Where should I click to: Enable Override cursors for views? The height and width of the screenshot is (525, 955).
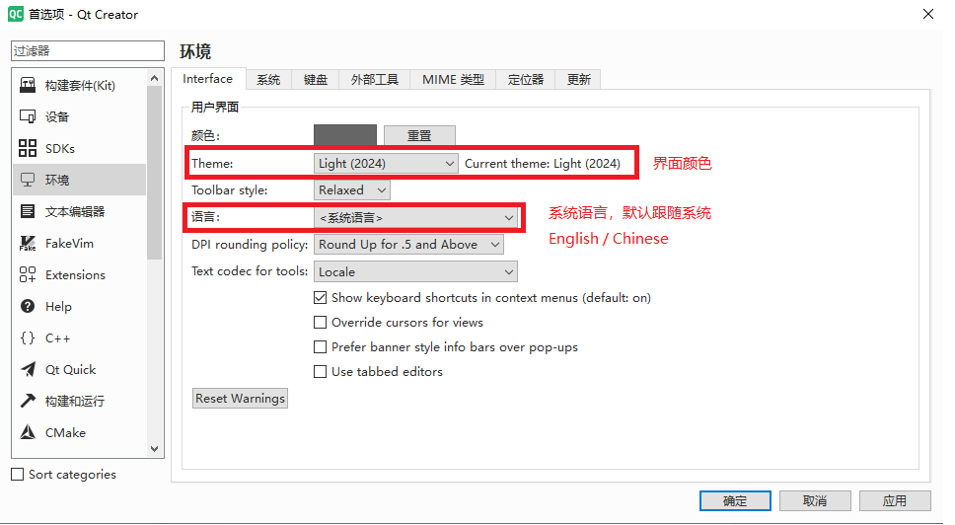point(320,322)
